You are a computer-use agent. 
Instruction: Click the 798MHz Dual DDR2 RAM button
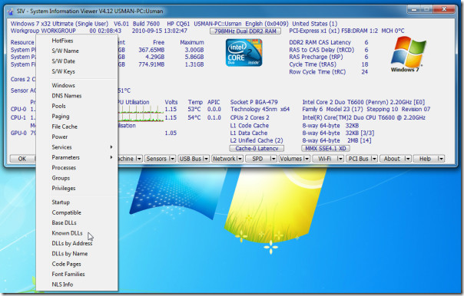(245, 31)
